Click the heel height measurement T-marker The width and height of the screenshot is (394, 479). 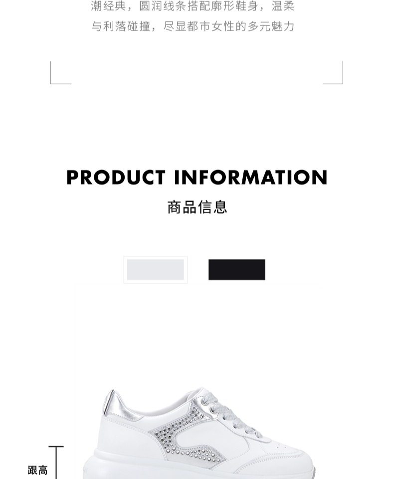pos(56,462)
